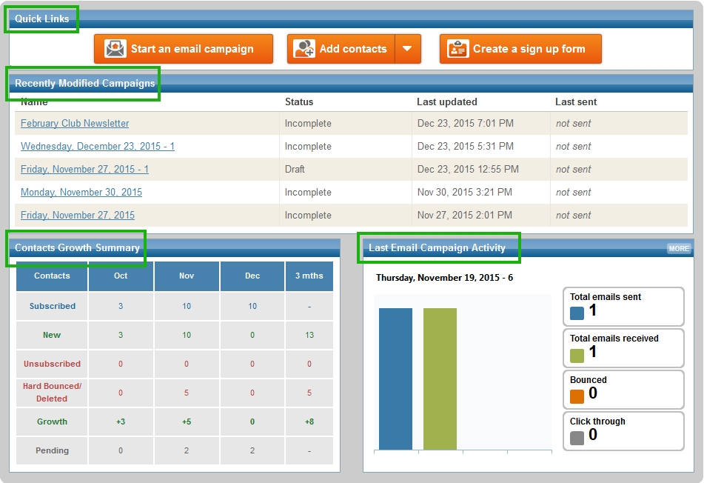704x483 pixels.
Task: Click the sign up form icon
Action: pos(458,49)
